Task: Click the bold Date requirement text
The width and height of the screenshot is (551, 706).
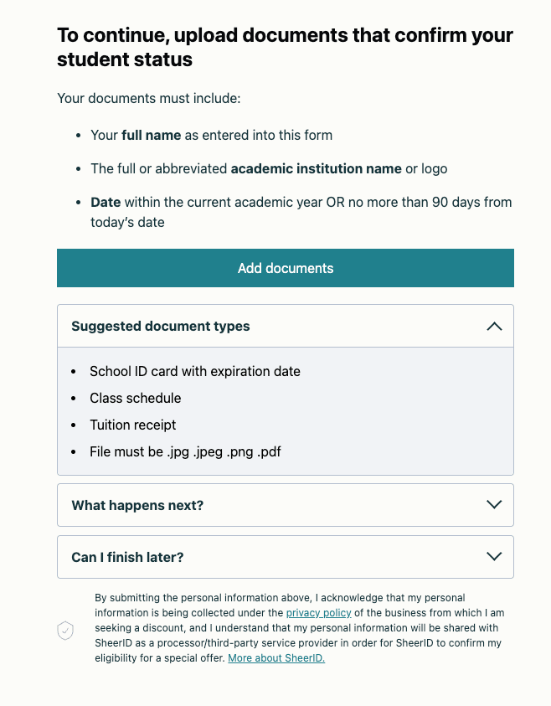Action: pyautogui.click(x=106, y=203)
